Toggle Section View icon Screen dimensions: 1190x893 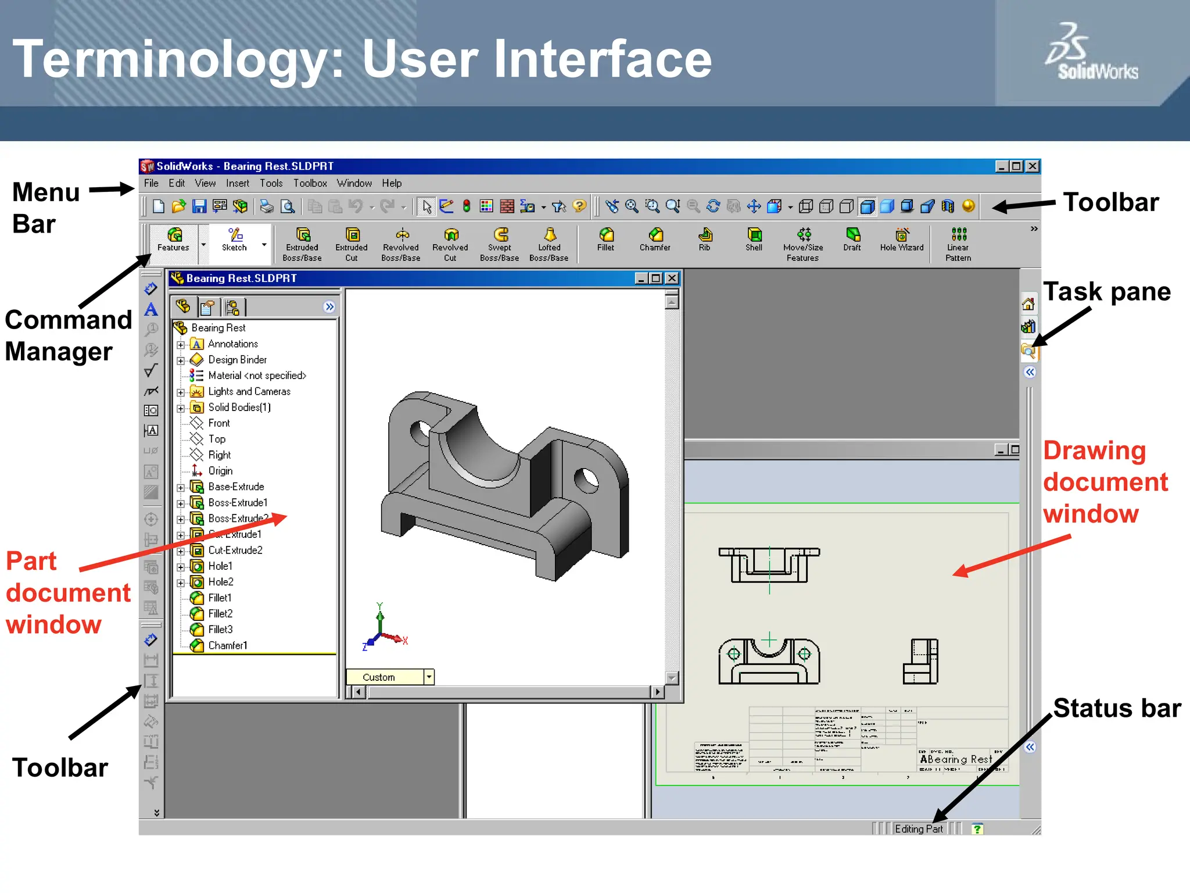(948, 206)
